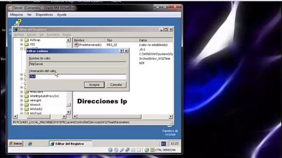Click the taskbar clock showing 12:23
282x158 pixels.
[x=174, y=144]
